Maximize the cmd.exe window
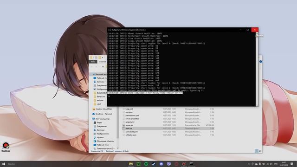Image resolution: width=297 pixels, height=167 pixels. coord(247,30)
